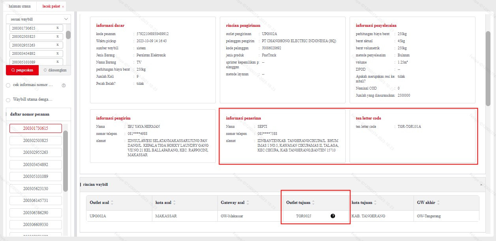496x241 pixels.
Task: Remove waybill 200301730615 from search box
Action: 57,28
